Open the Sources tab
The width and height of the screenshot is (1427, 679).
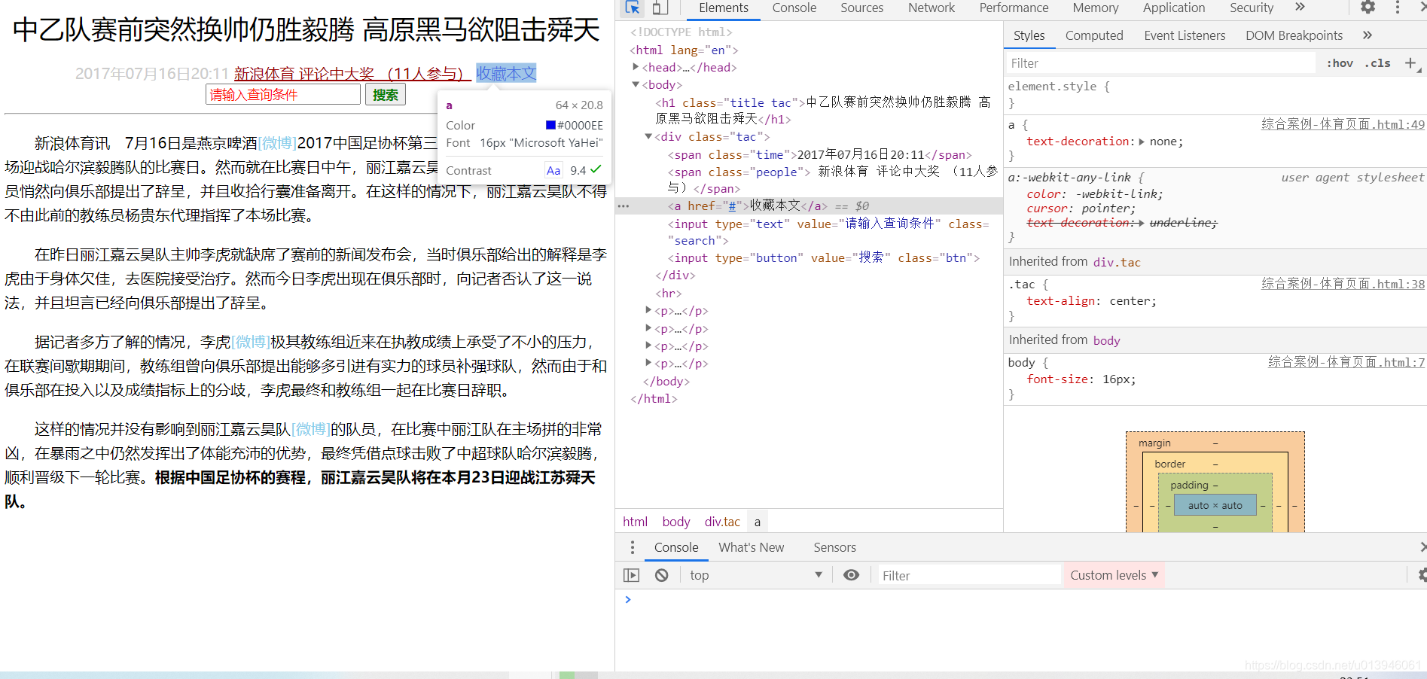[x=861, y=8]
